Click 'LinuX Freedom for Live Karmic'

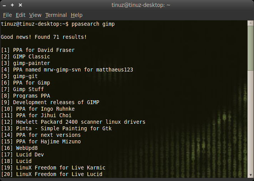coord(61,168)
